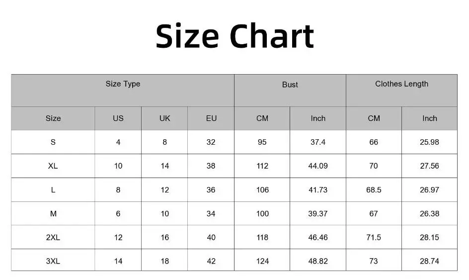Select the EU value 42 cell
The width and height of the screenshot is (469, 280).
pyautogui.click(x=211, y=261)
